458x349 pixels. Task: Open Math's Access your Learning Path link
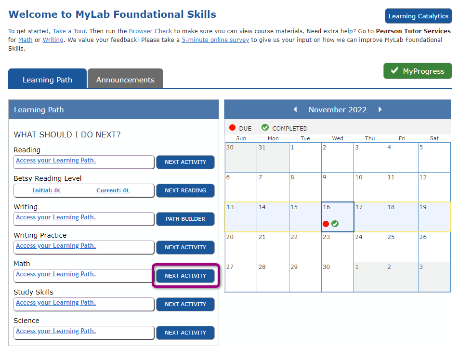56,274
